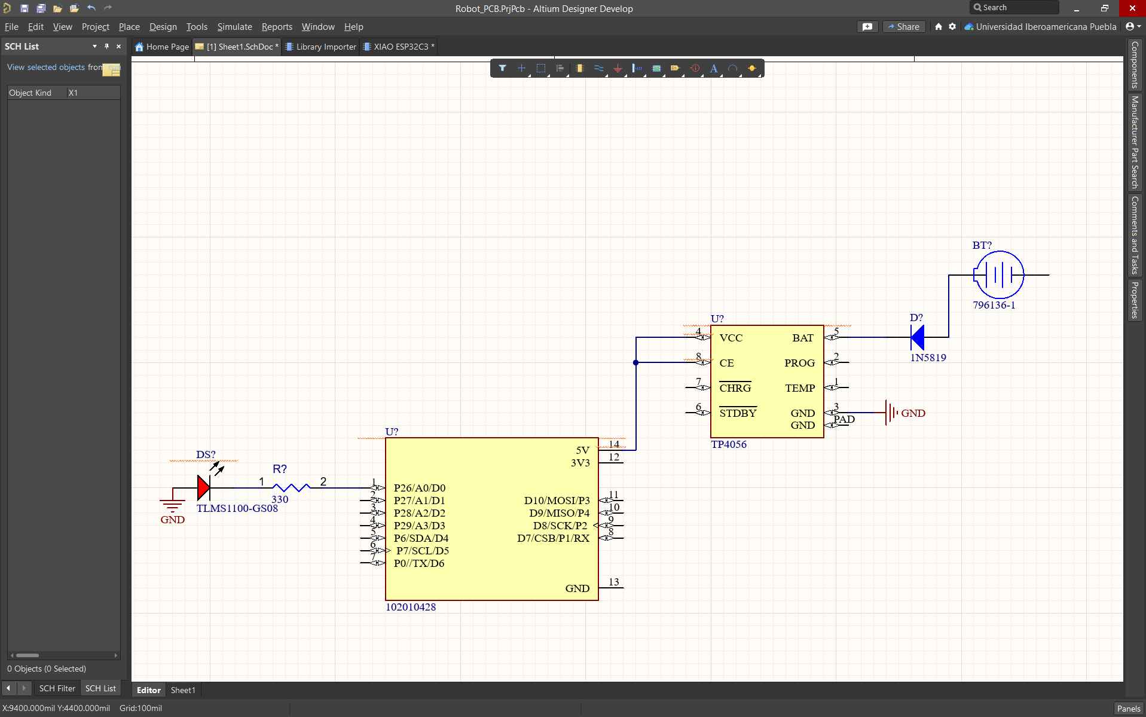Activate the Place Arc tool
This screenshot has width=1146, height=717.
coord(734,68)
